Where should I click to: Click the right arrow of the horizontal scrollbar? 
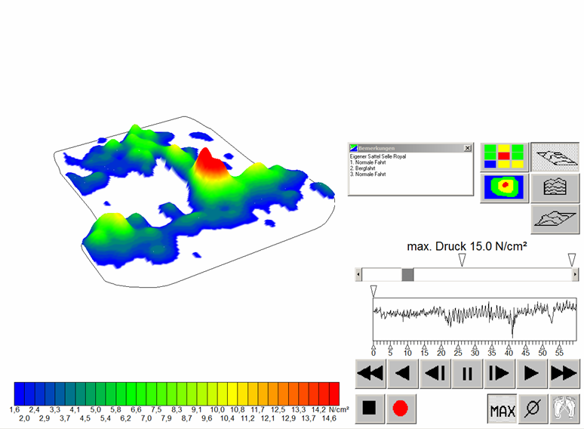[575, 274]
